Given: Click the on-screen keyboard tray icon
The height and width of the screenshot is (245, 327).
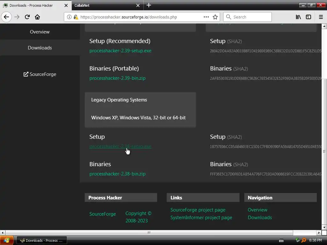Looking at the screenshot, I should [x=281, y=241].
